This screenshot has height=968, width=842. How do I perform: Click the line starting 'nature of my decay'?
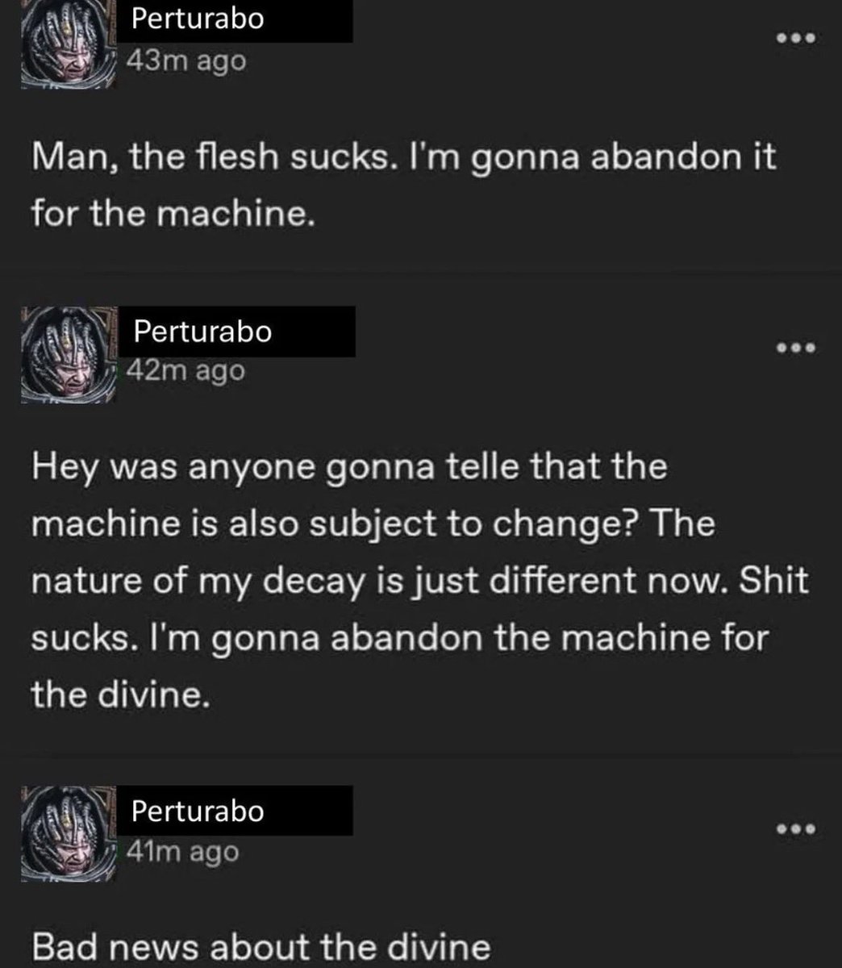[419, 582]
